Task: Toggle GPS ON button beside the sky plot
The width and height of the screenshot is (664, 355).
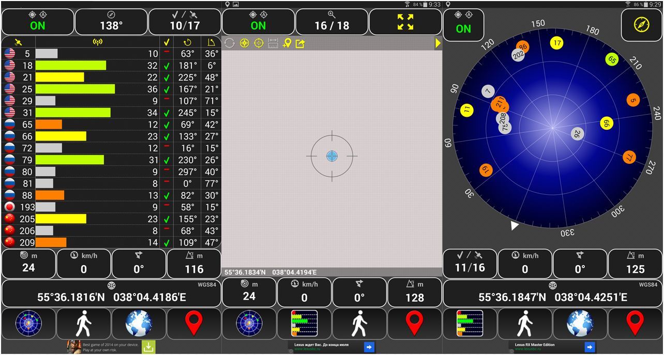Action: (x=463, y=25)
